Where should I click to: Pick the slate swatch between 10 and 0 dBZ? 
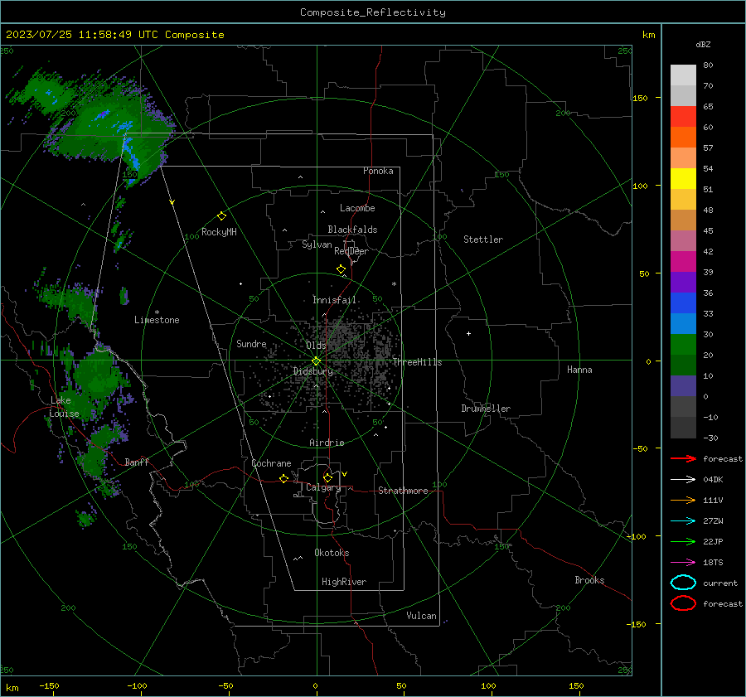[x=683, y=386]
